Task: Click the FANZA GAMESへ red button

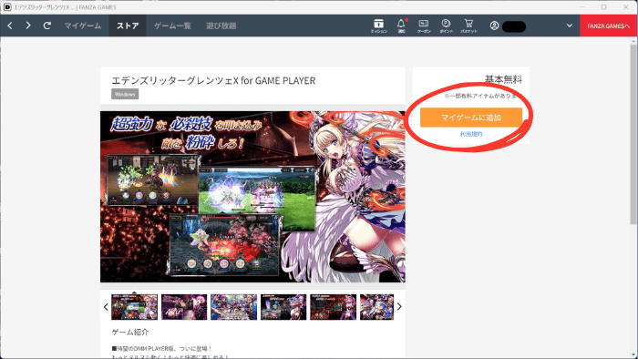Action: click(608, 26)
